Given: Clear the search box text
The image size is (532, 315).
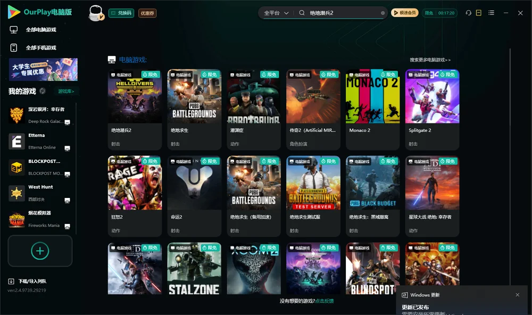Looking at the screenshot, I should pyautogui.click(x=383, y=13).
